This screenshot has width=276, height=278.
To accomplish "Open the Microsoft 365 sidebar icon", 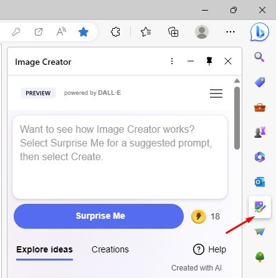I will [260, 157].
